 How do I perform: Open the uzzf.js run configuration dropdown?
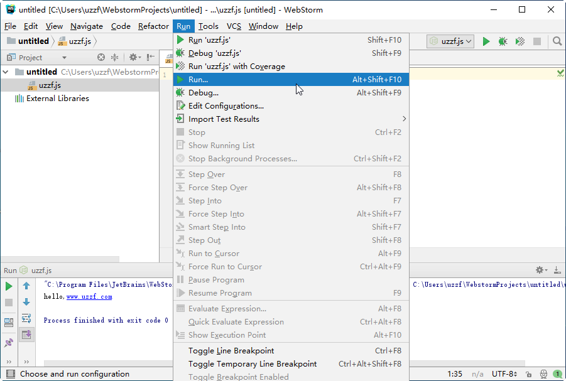click(450, 41)
